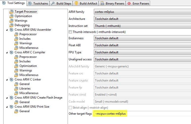Open the Architecture dropdown
Viewport: 191px width, 124px height.
pos(142,19)
